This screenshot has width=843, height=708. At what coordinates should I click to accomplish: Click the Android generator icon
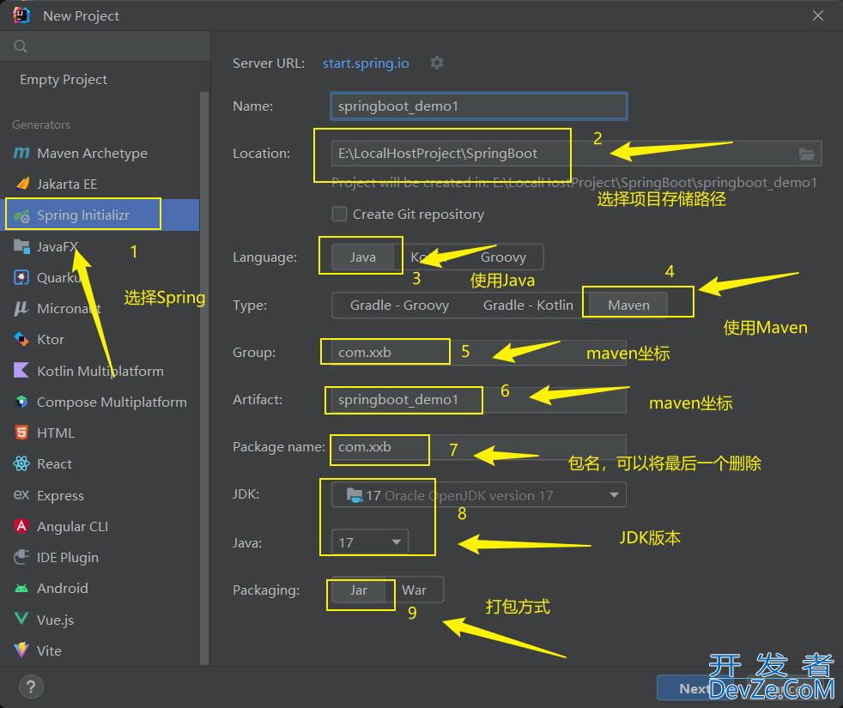click(21, 588)
